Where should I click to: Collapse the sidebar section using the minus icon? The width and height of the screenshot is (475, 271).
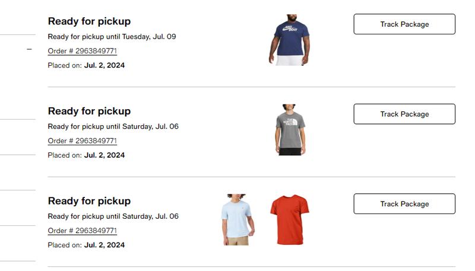pos(29,49)
